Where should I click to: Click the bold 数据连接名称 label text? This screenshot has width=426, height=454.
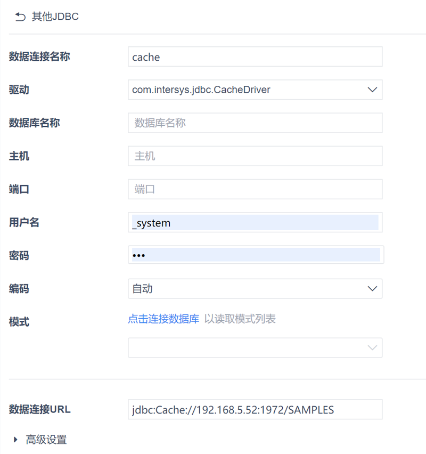(39, 56)
